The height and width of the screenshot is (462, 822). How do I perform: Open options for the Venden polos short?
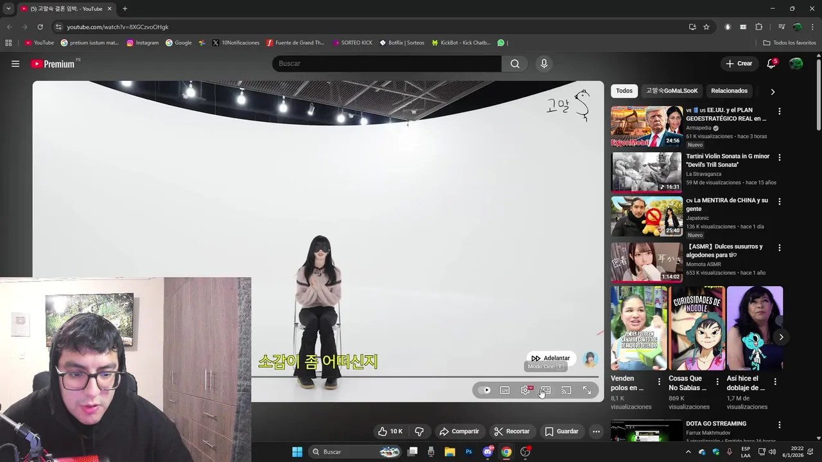659,381
